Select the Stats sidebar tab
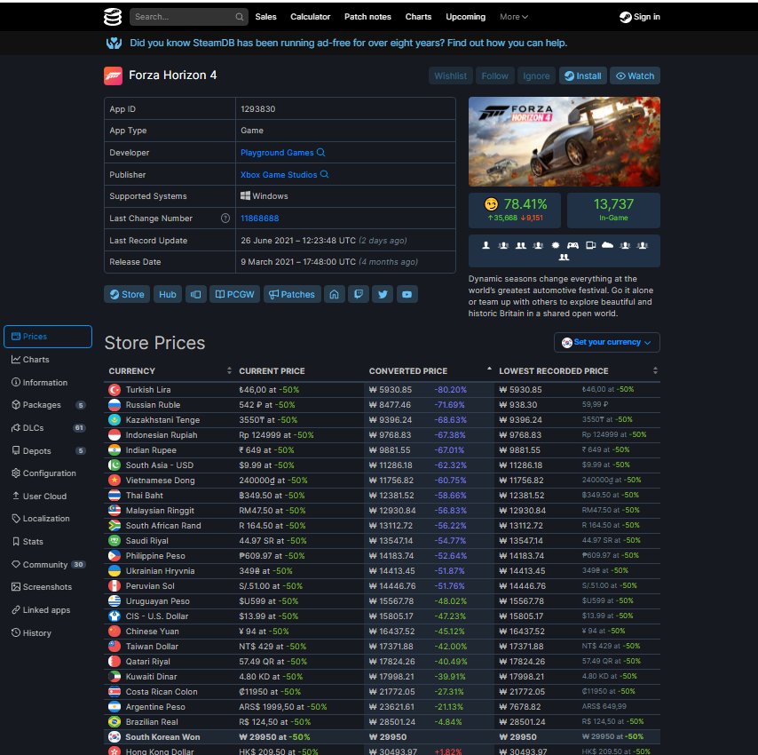 (x=48, y=541)
